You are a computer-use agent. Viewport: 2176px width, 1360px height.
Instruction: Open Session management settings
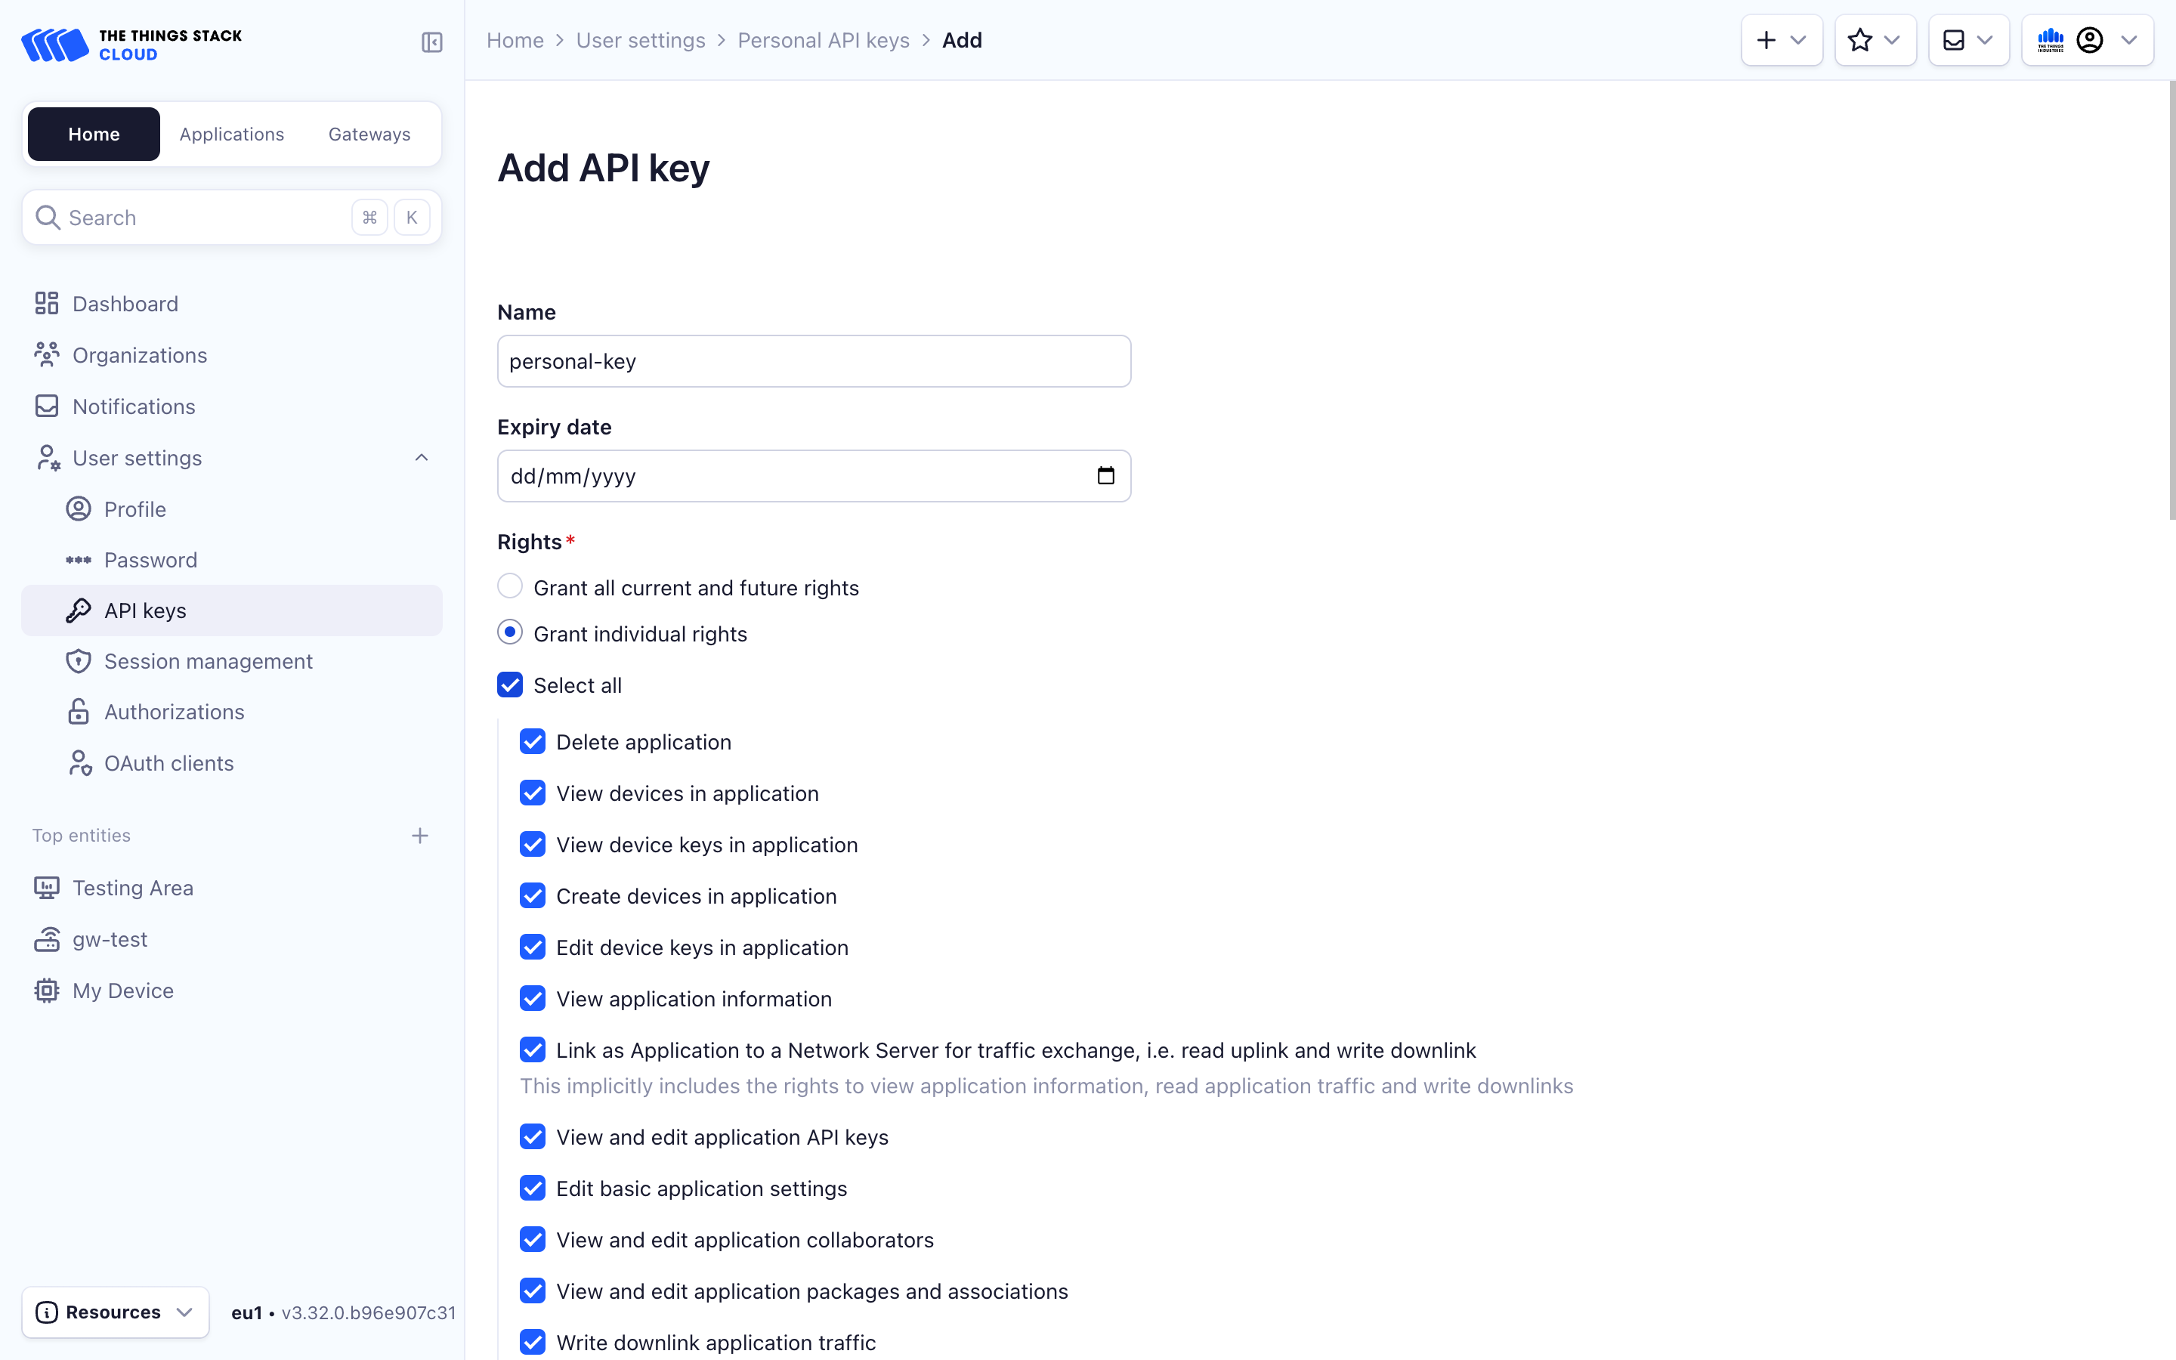coord(208,661)
